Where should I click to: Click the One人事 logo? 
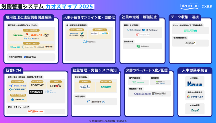click(37, 35)
